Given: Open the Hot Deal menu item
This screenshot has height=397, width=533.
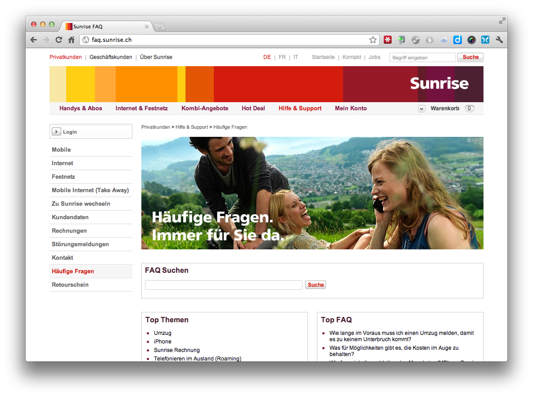Looking at the screenshot, I should point(253,108).
